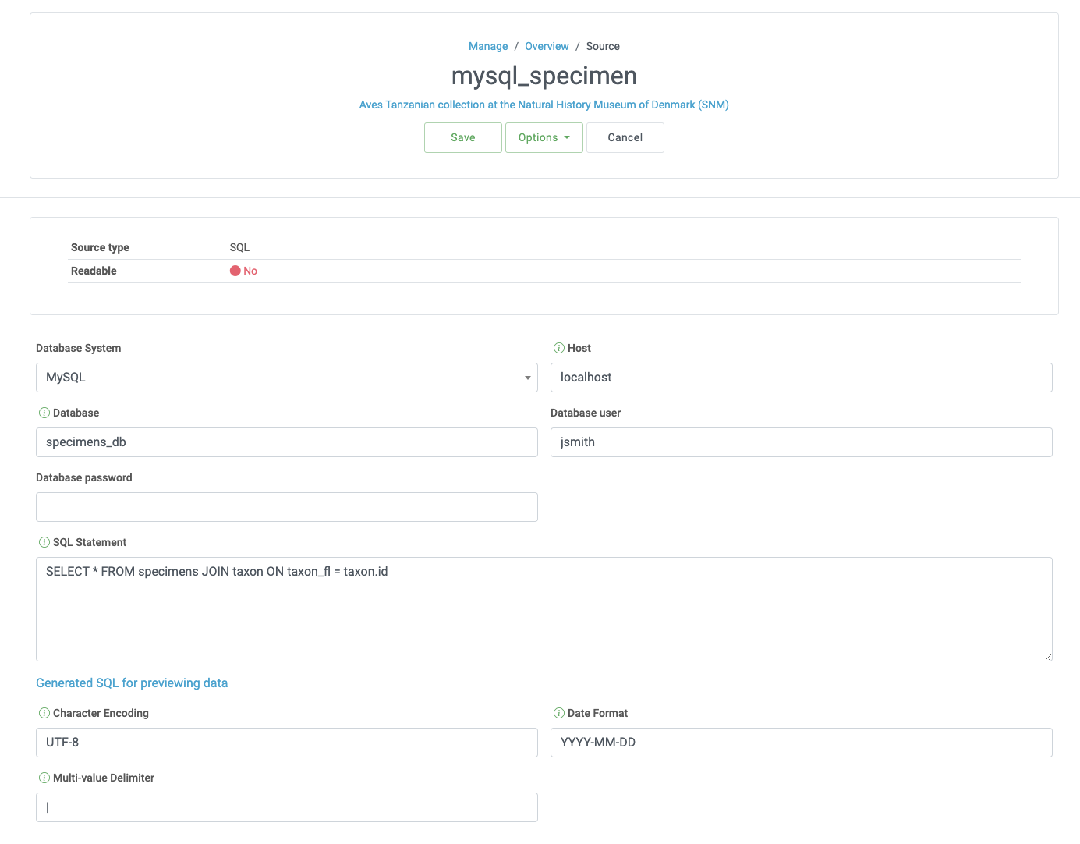Click the info icon beside Character Encoding
Image resolution: width=1080 pixels, height=844 pixels.
[x=44, y=713]
